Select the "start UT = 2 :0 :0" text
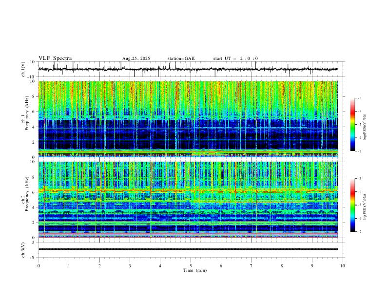The width and height of the screenshot is (386, 298). [x=235, y=58]
